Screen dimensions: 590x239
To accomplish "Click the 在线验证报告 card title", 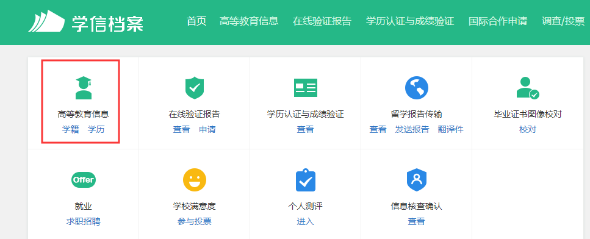I will click(195, 114).
